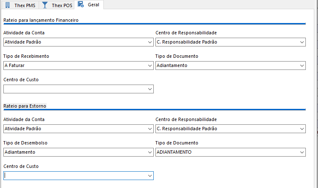
Task: Open Atividade da Conta dropdown arrow under Estorno
Action: (x=150, y=129)
